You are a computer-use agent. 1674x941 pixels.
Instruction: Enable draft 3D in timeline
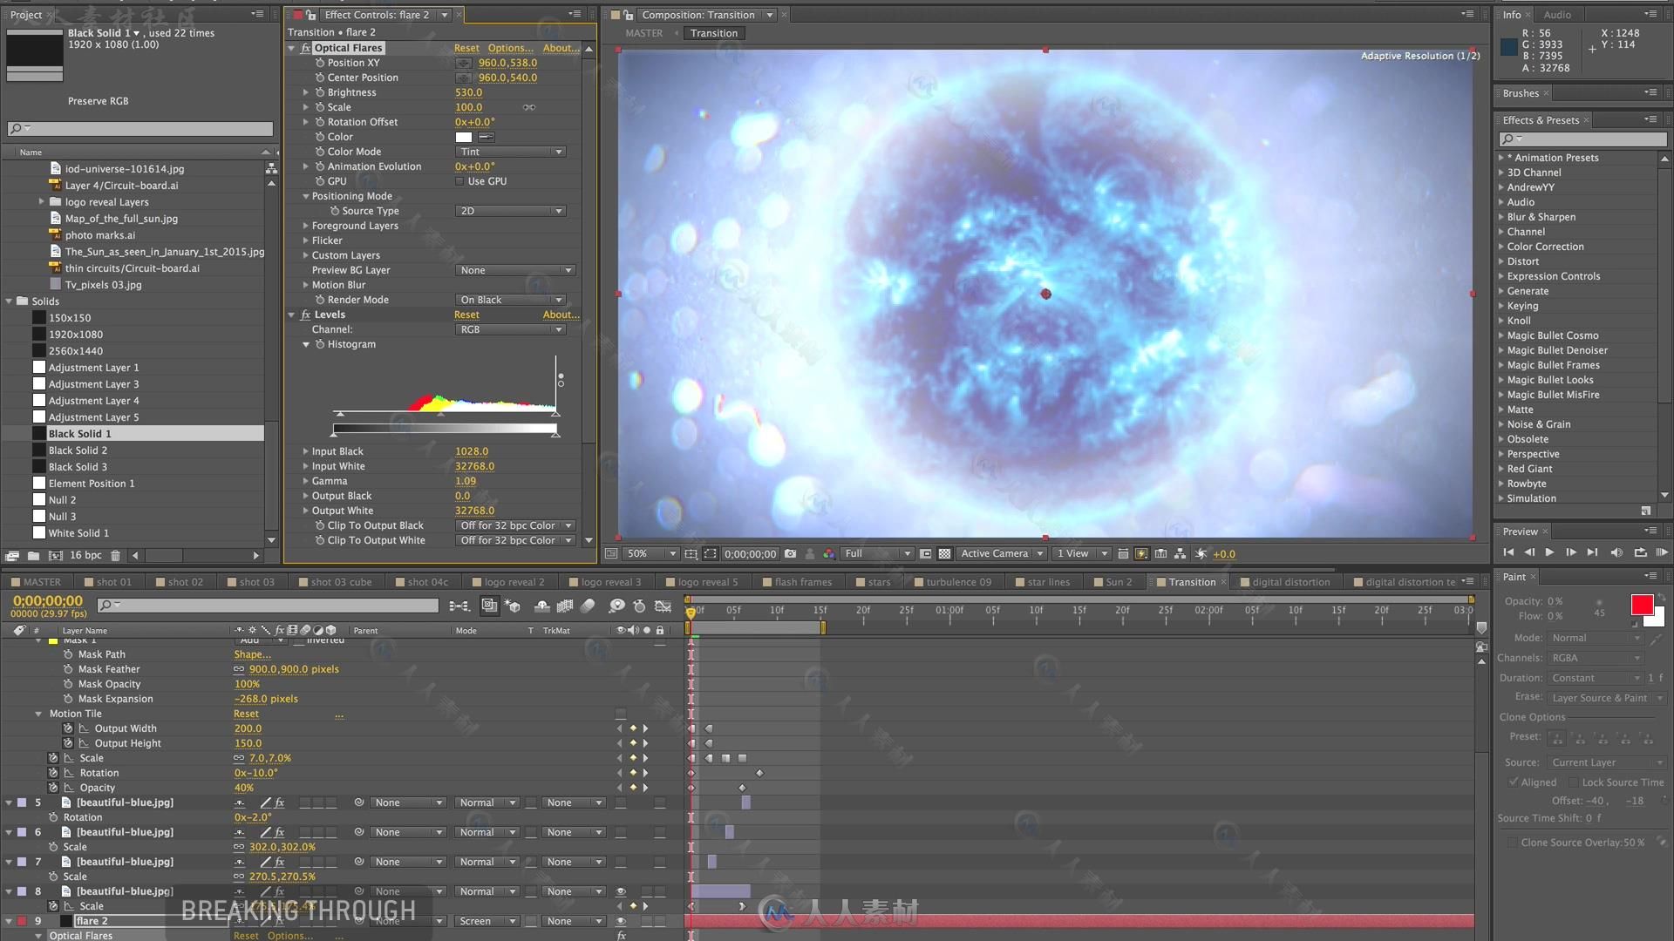click(512, 606)
